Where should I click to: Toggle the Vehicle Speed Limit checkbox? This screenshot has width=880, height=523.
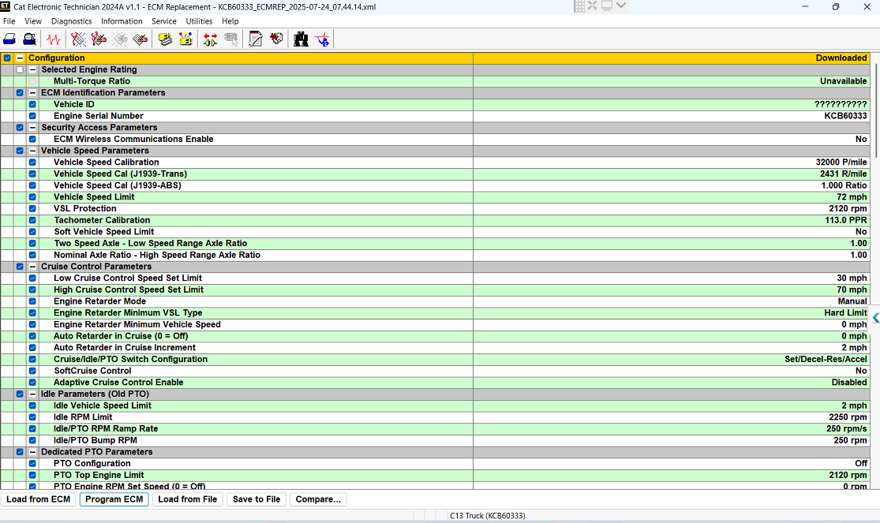(x=32, y=197)
